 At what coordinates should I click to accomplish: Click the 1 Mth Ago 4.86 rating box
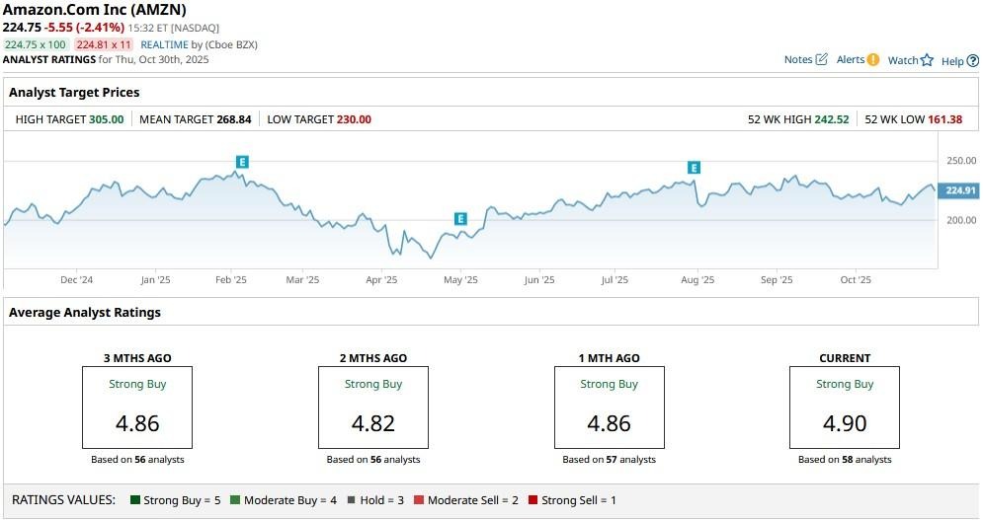point(609,408)
